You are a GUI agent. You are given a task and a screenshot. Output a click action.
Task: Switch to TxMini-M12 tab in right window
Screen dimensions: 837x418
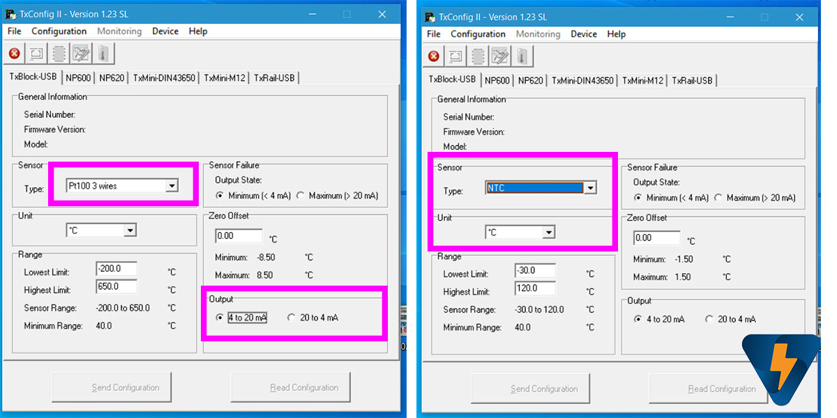[643, 80]
